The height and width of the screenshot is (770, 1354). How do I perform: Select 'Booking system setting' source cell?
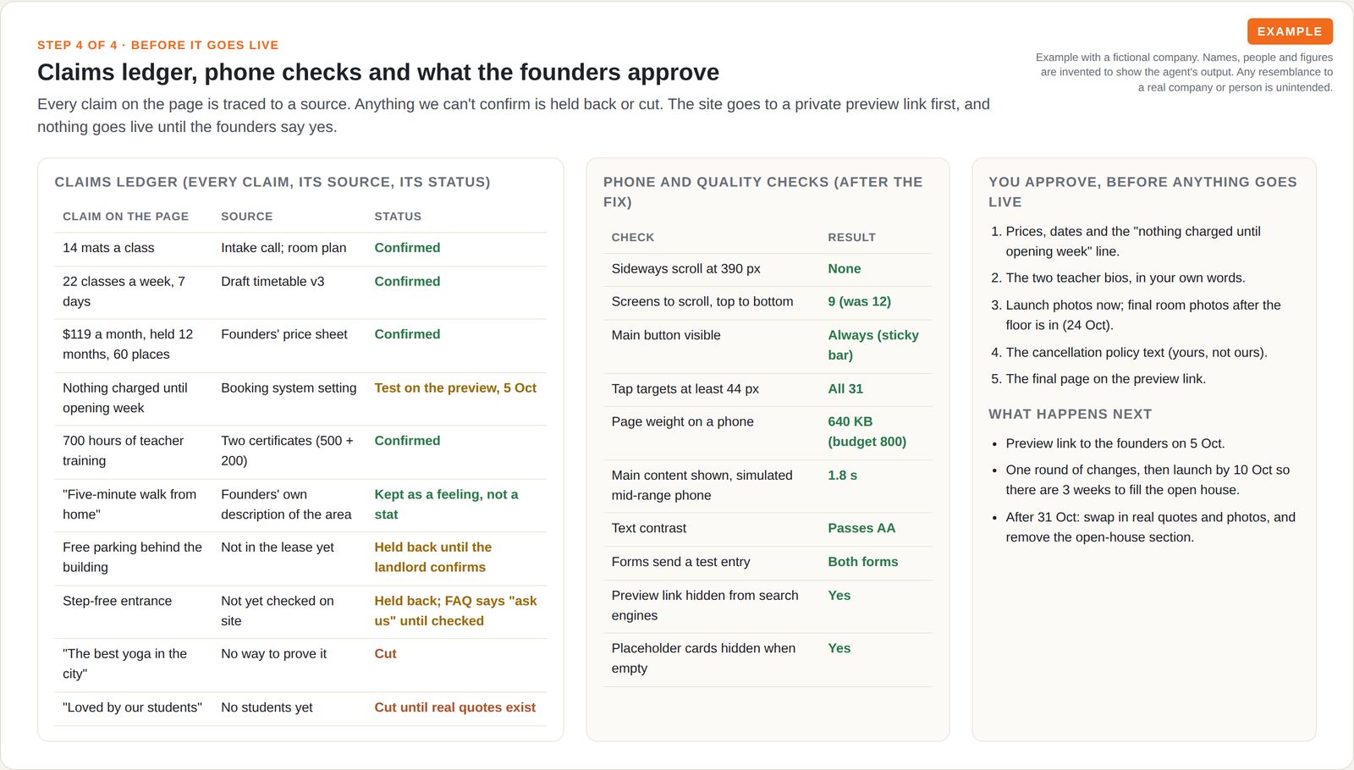click(x=289, y=388)
